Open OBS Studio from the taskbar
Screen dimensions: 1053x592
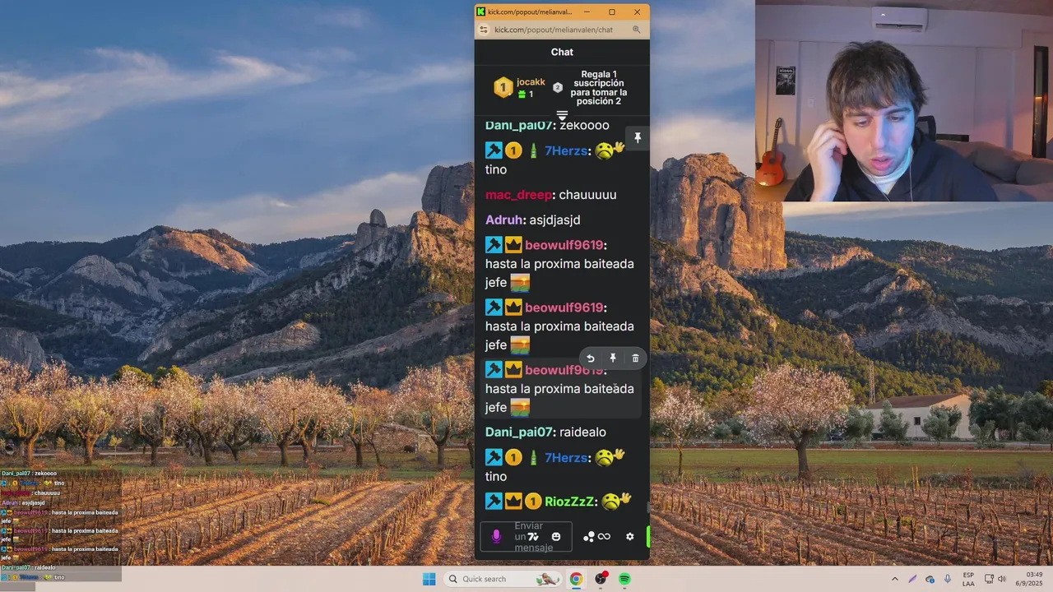point(601,579)
